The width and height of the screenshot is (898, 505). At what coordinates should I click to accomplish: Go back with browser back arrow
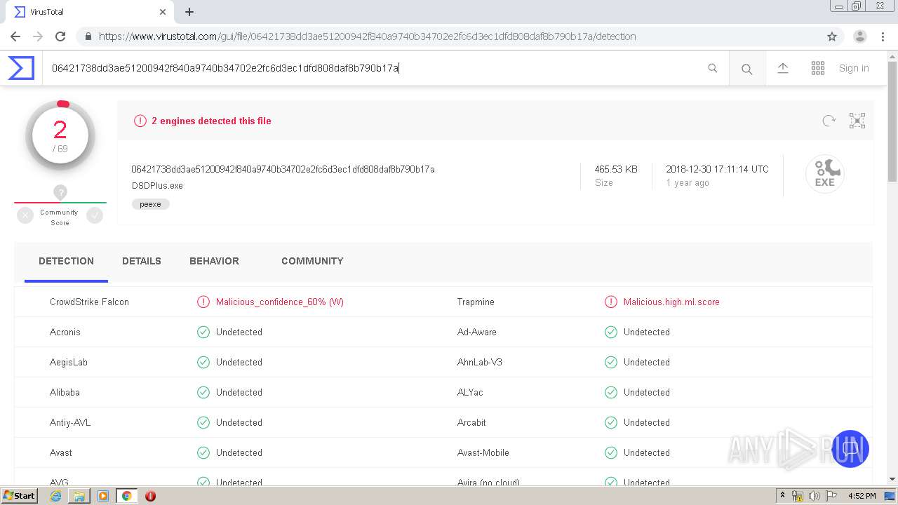tap(15, 36)
